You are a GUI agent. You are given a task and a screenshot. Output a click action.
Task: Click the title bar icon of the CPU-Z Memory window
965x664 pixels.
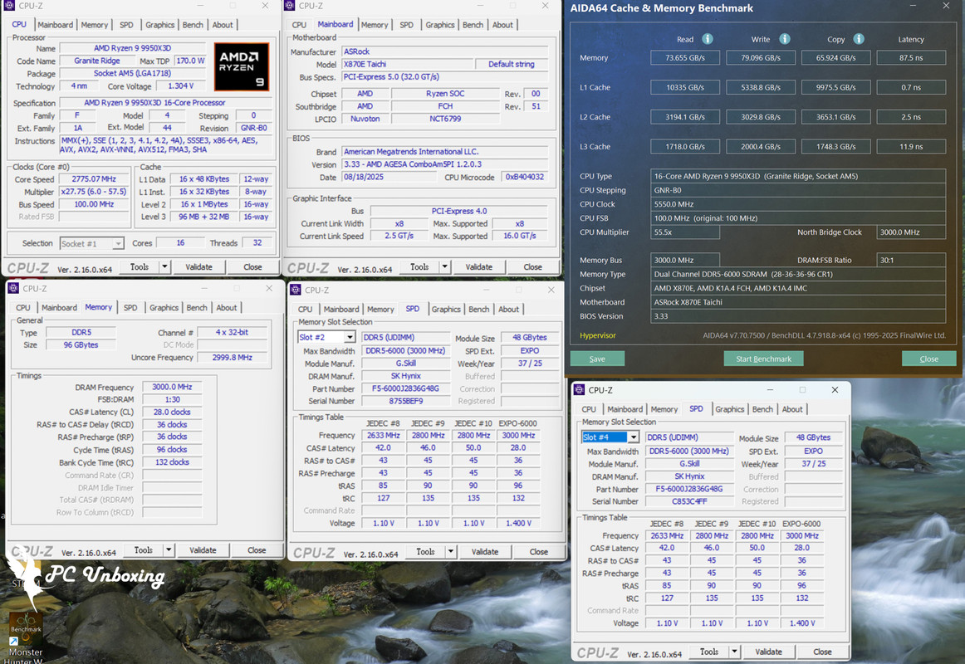click(13, 288)
